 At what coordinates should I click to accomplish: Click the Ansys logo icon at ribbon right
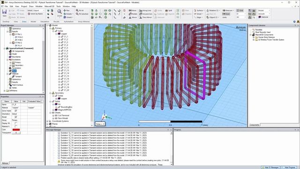(x=298, y=22)
